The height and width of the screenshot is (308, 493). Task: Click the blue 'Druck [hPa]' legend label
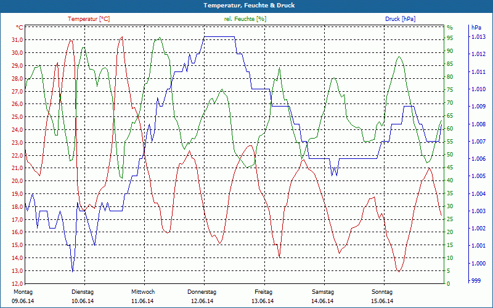400,19
